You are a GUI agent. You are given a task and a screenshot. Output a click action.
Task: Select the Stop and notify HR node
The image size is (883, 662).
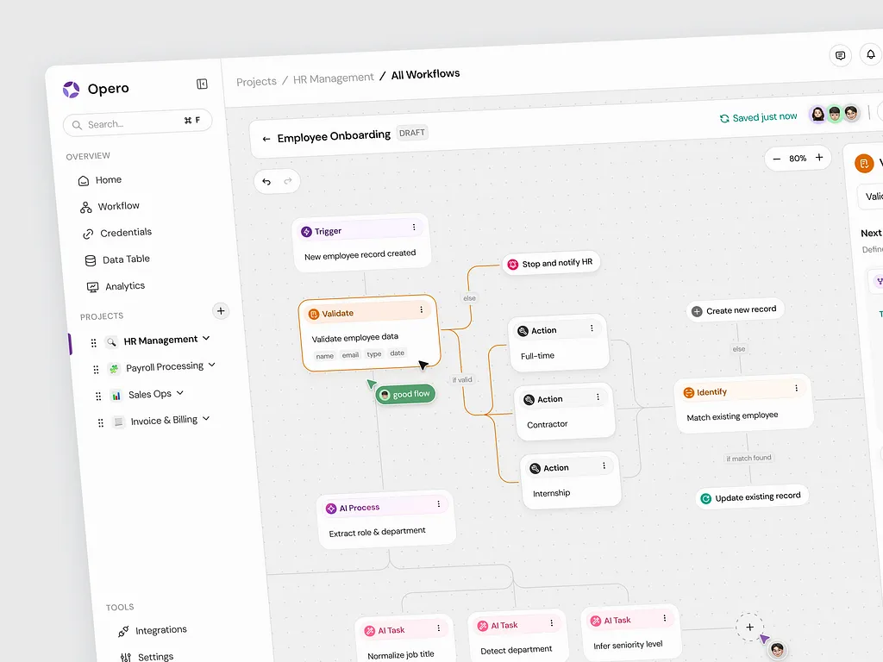pos(551,263)
